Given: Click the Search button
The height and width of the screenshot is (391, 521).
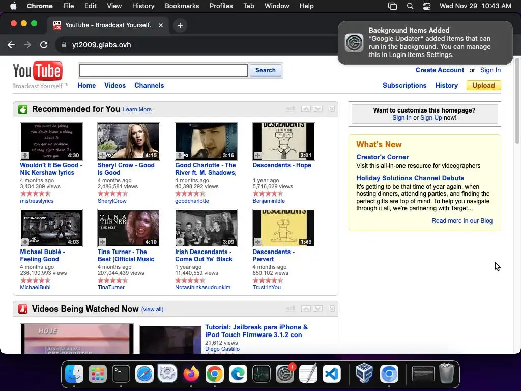Looking at the screenshot, I should point(266,70).
